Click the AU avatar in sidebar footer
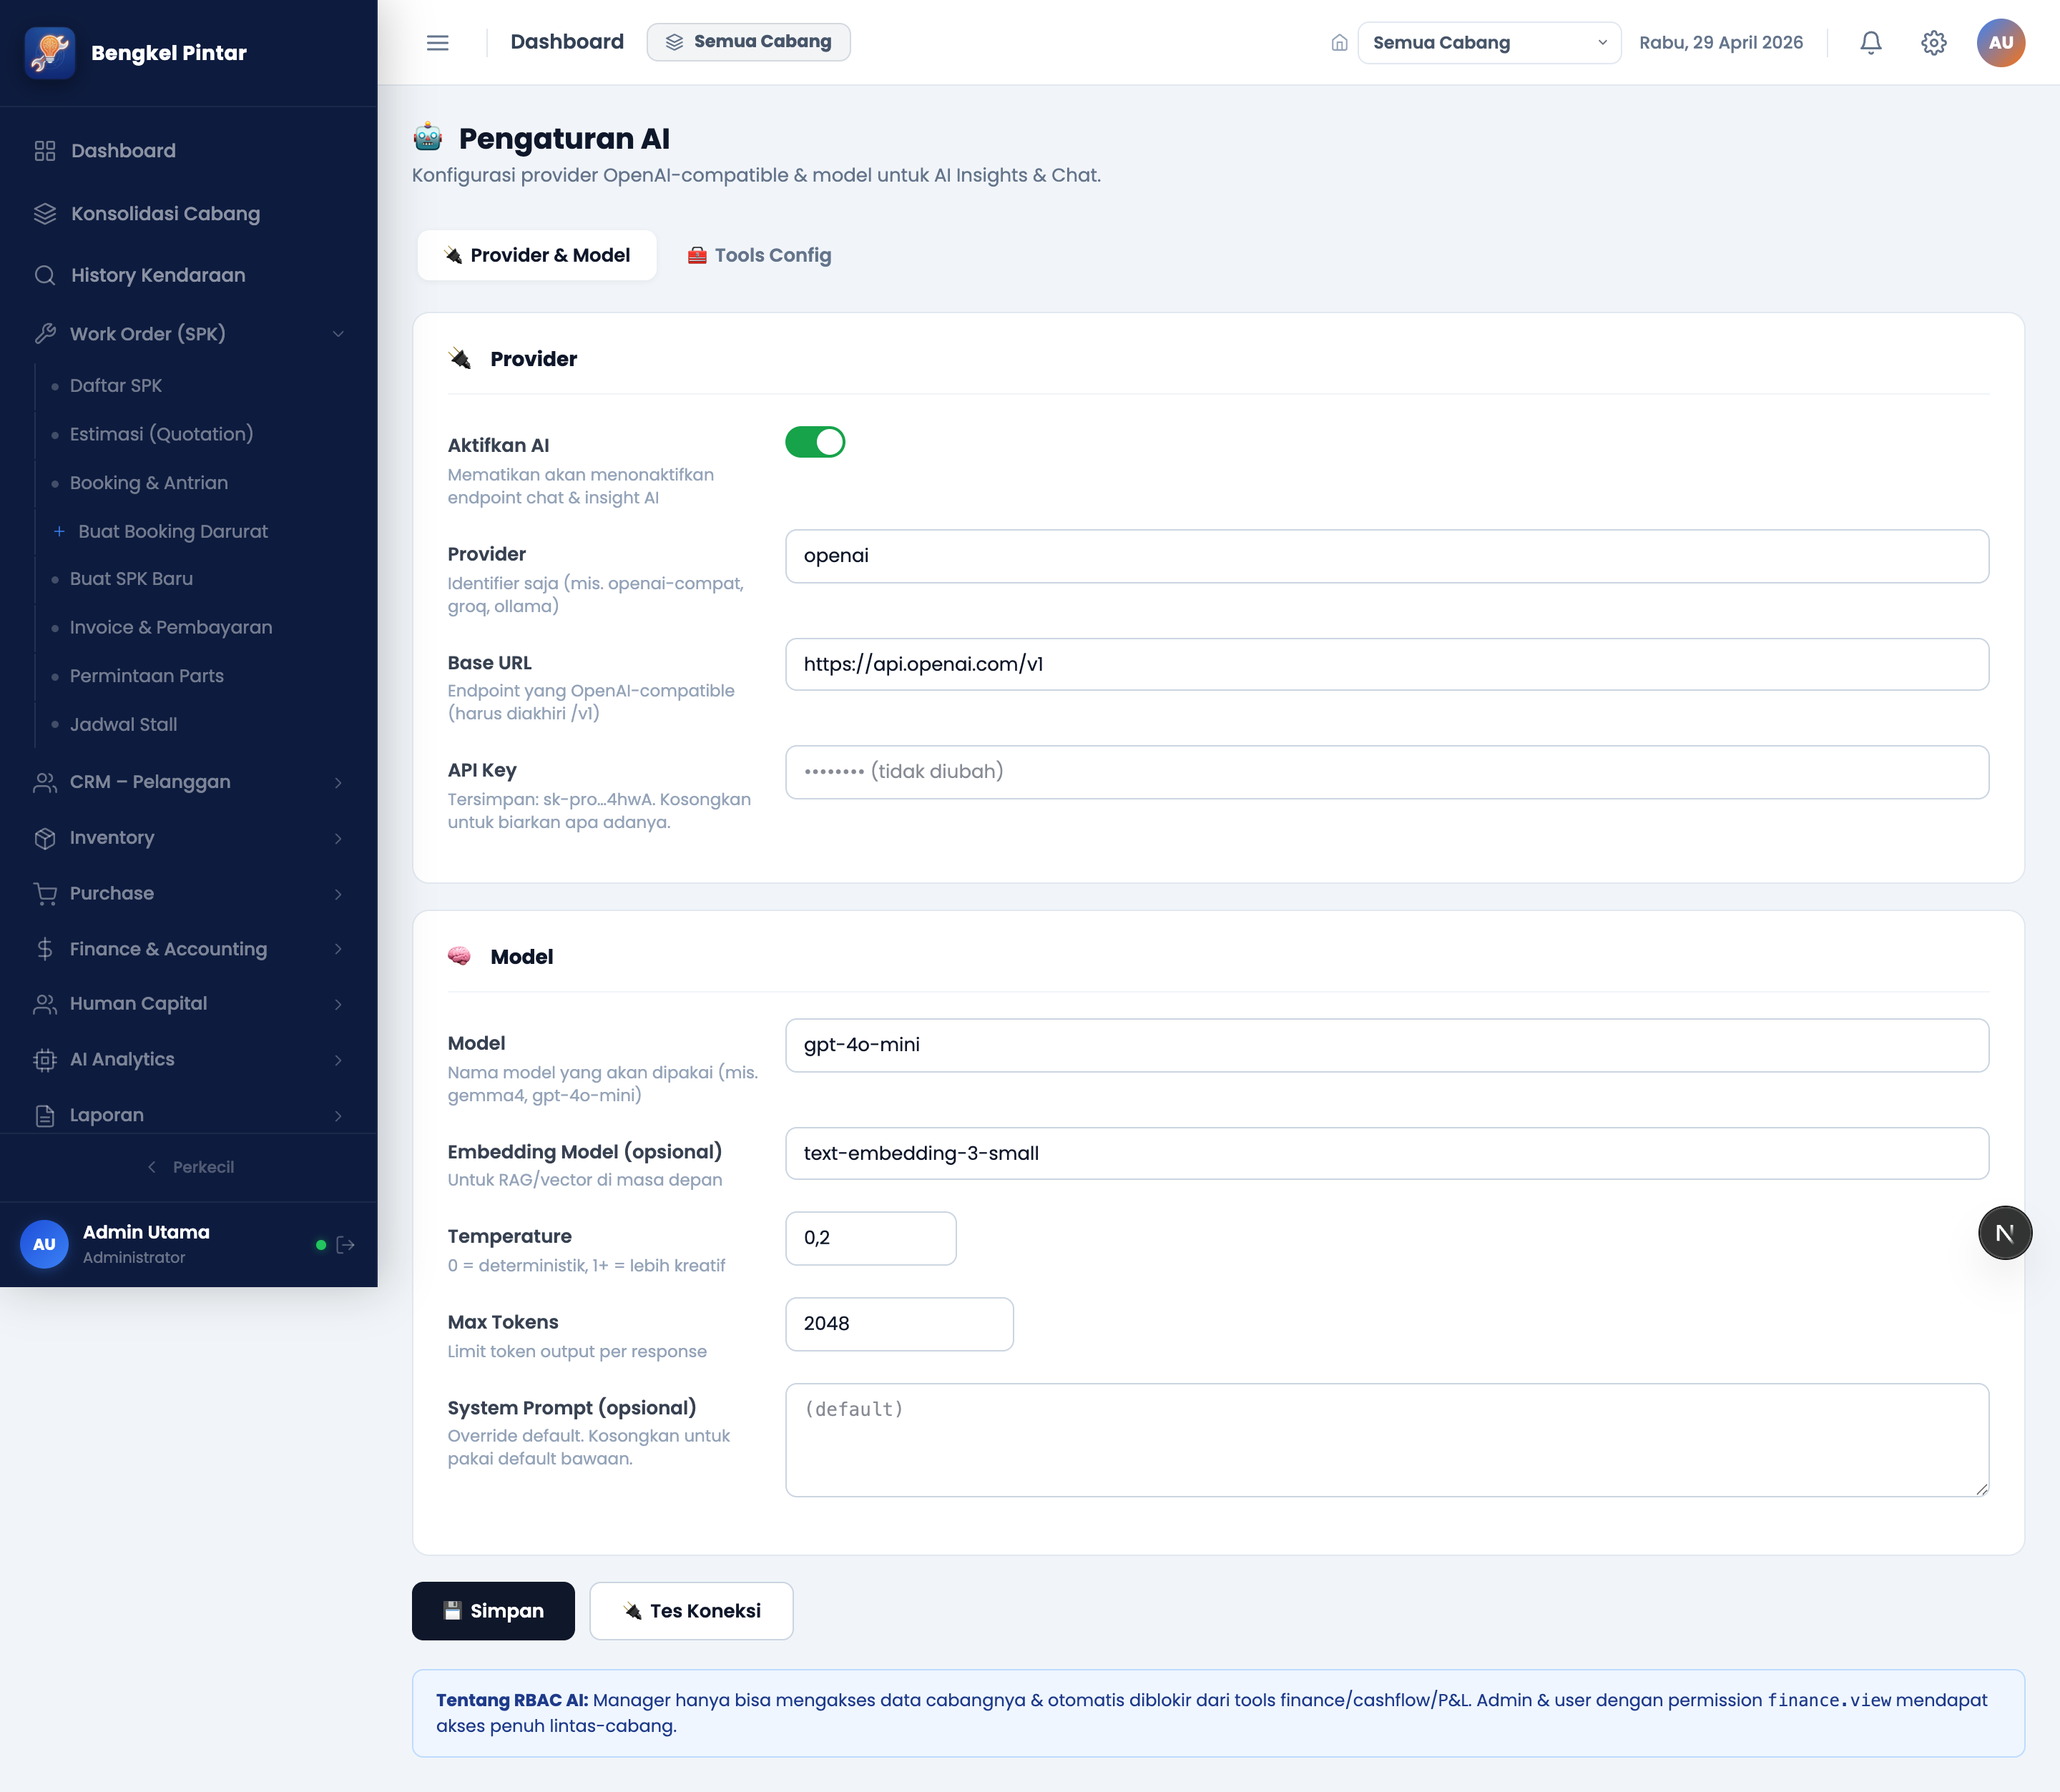This screenshot has height=1792, width=2060. coord(44,1244)
